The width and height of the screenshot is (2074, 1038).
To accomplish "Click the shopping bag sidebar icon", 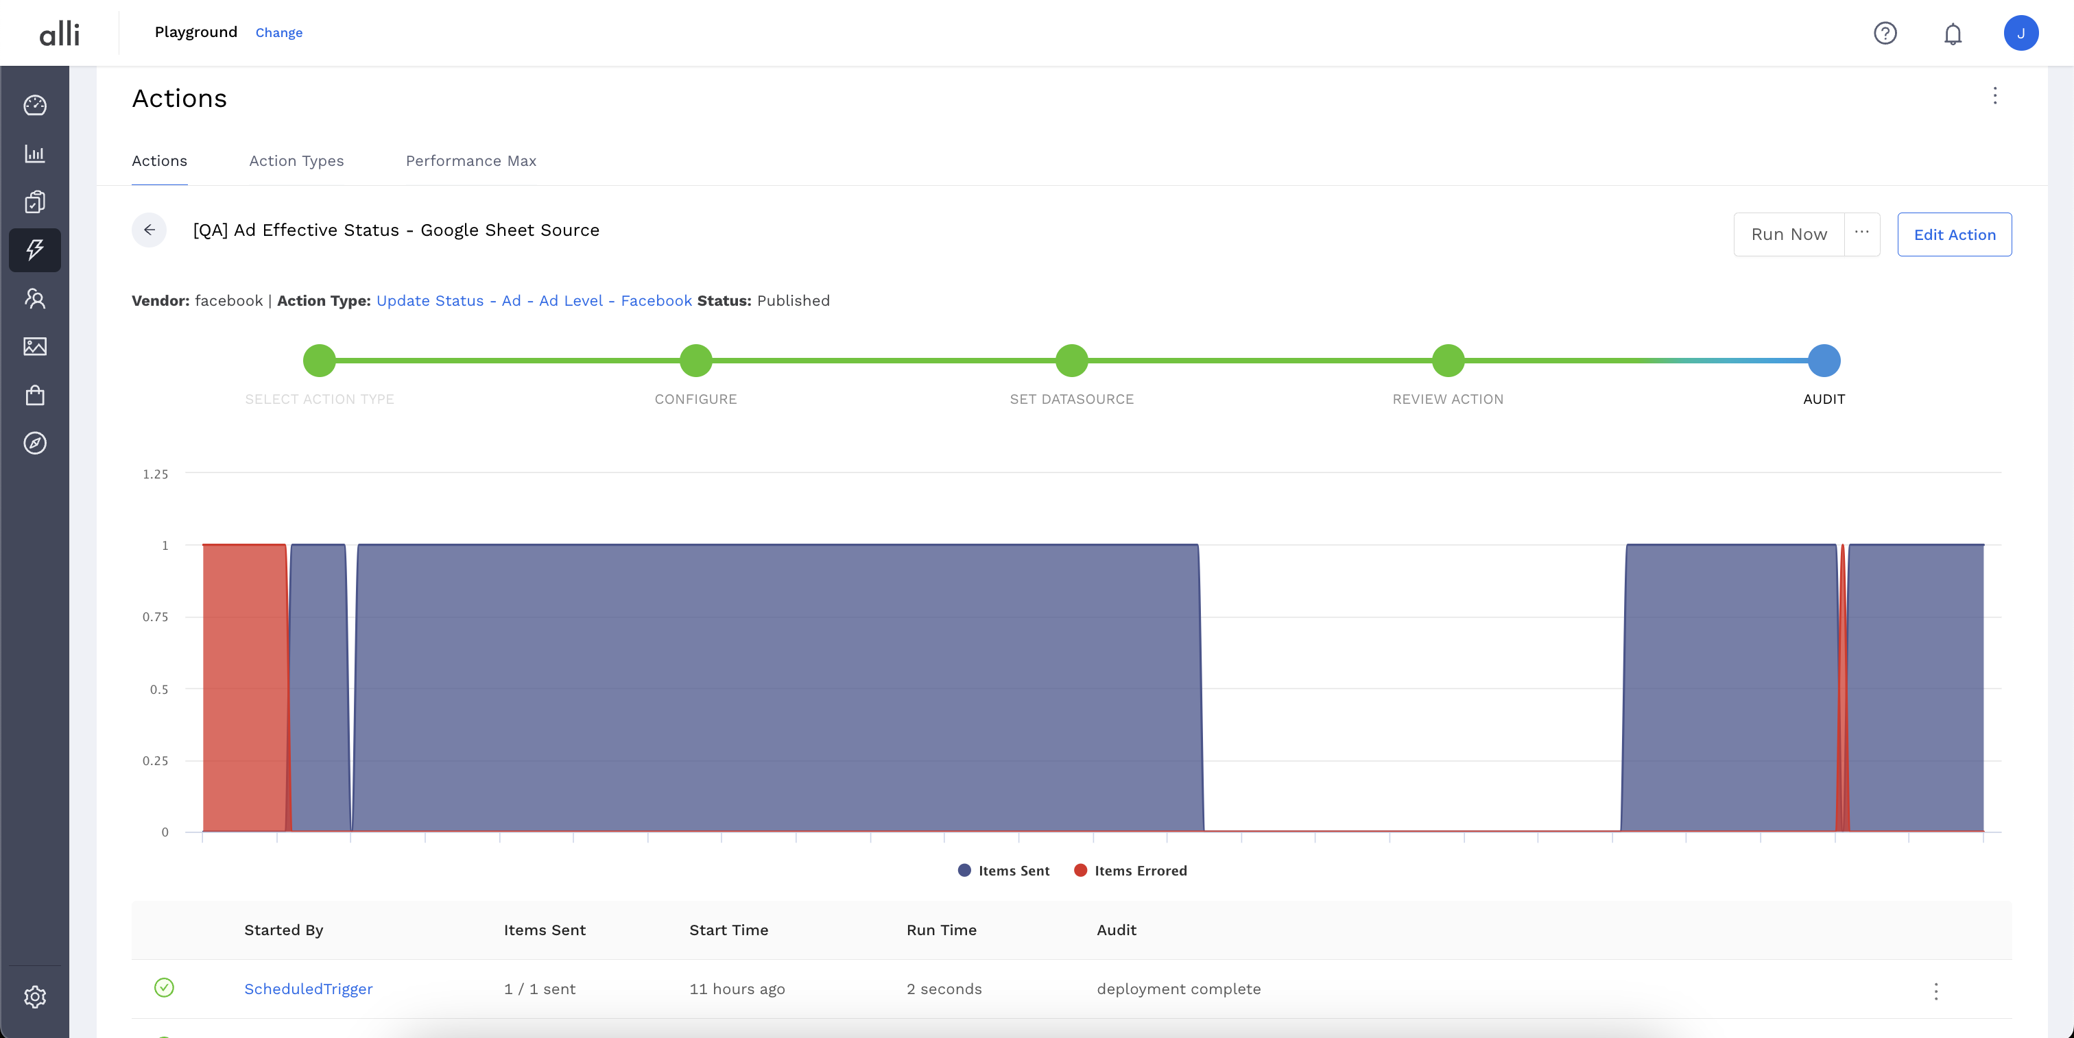I will tap(34, 395).
